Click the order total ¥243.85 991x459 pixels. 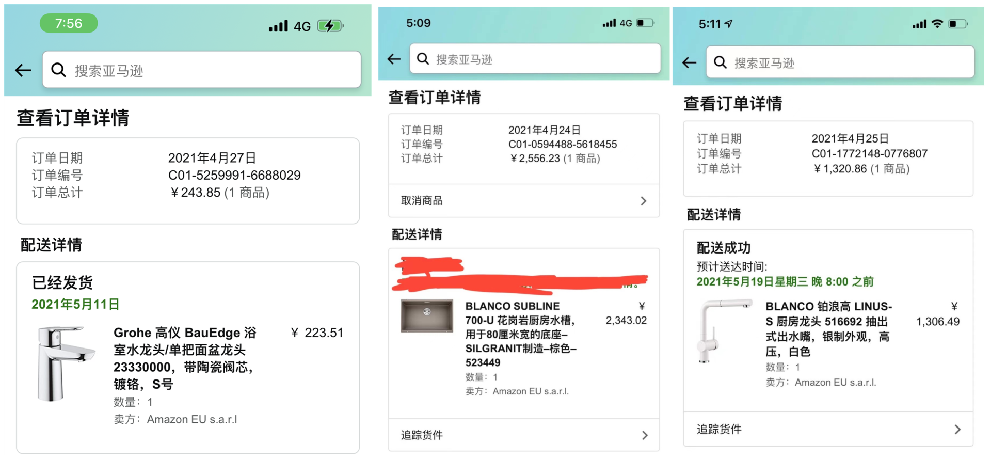point(195,193)
